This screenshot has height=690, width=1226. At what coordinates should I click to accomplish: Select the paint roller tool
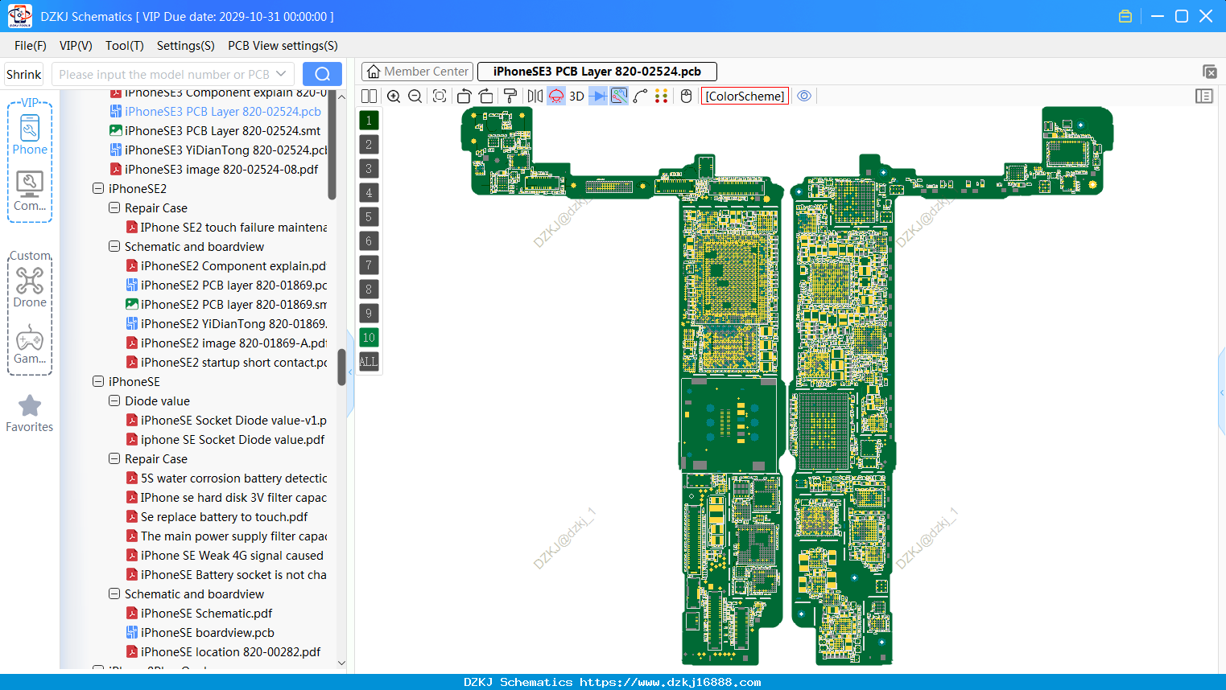(x=510, y=96)
